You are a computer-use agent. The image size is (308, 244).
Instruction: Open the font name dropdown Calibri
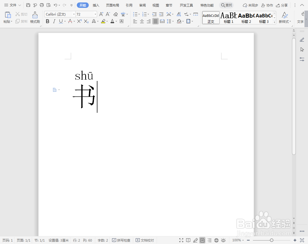[74, 14]
